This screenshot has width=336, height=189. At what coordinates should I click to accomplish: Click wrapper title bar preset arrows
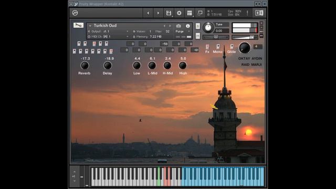pyautogui.click(x=258, y=4)
